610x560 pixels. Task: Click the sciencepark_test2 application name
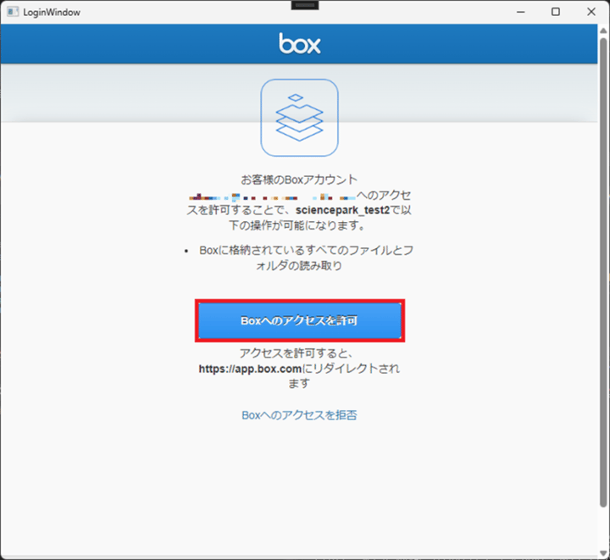[x=342, y=210]
